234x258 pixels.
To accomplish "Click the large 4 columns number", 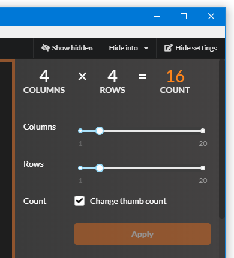I will click(x=44, y=76).
